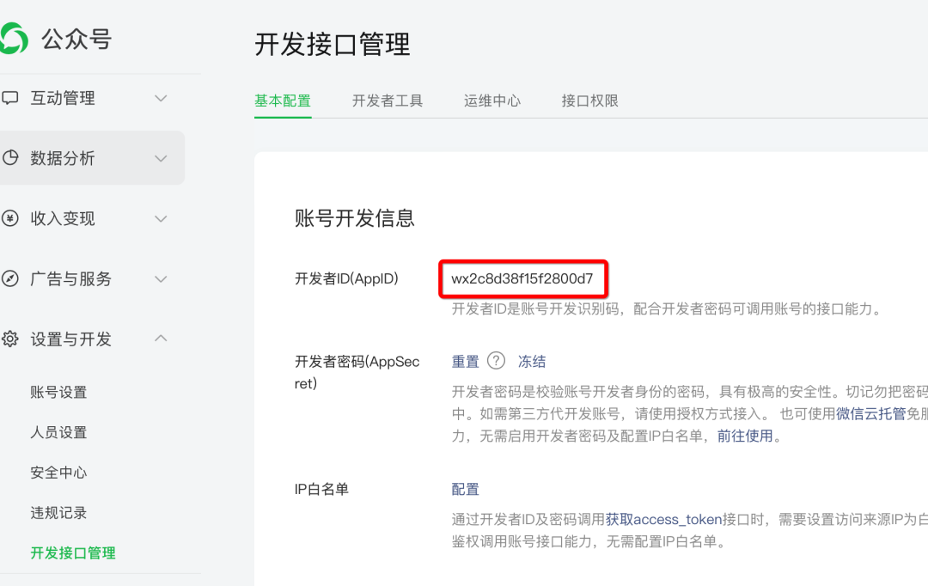Click the green 公众号 logo icon

pyautogui.click(x=13, y=39)
